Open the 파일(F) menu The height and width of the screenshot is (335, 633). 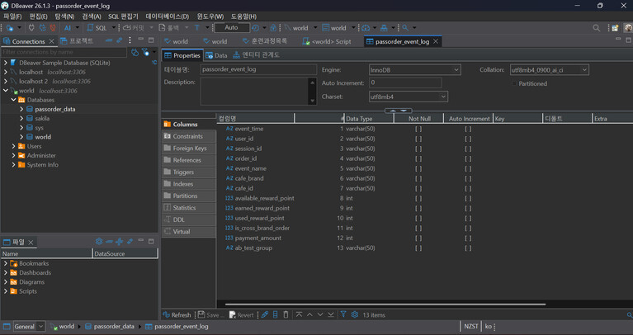tap(12, 17)
